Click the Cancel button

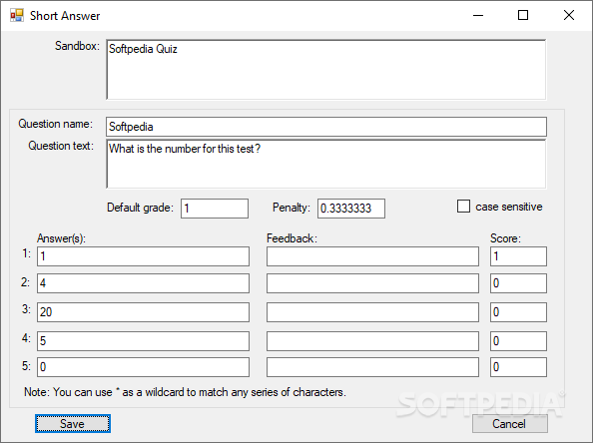[509, 423]
